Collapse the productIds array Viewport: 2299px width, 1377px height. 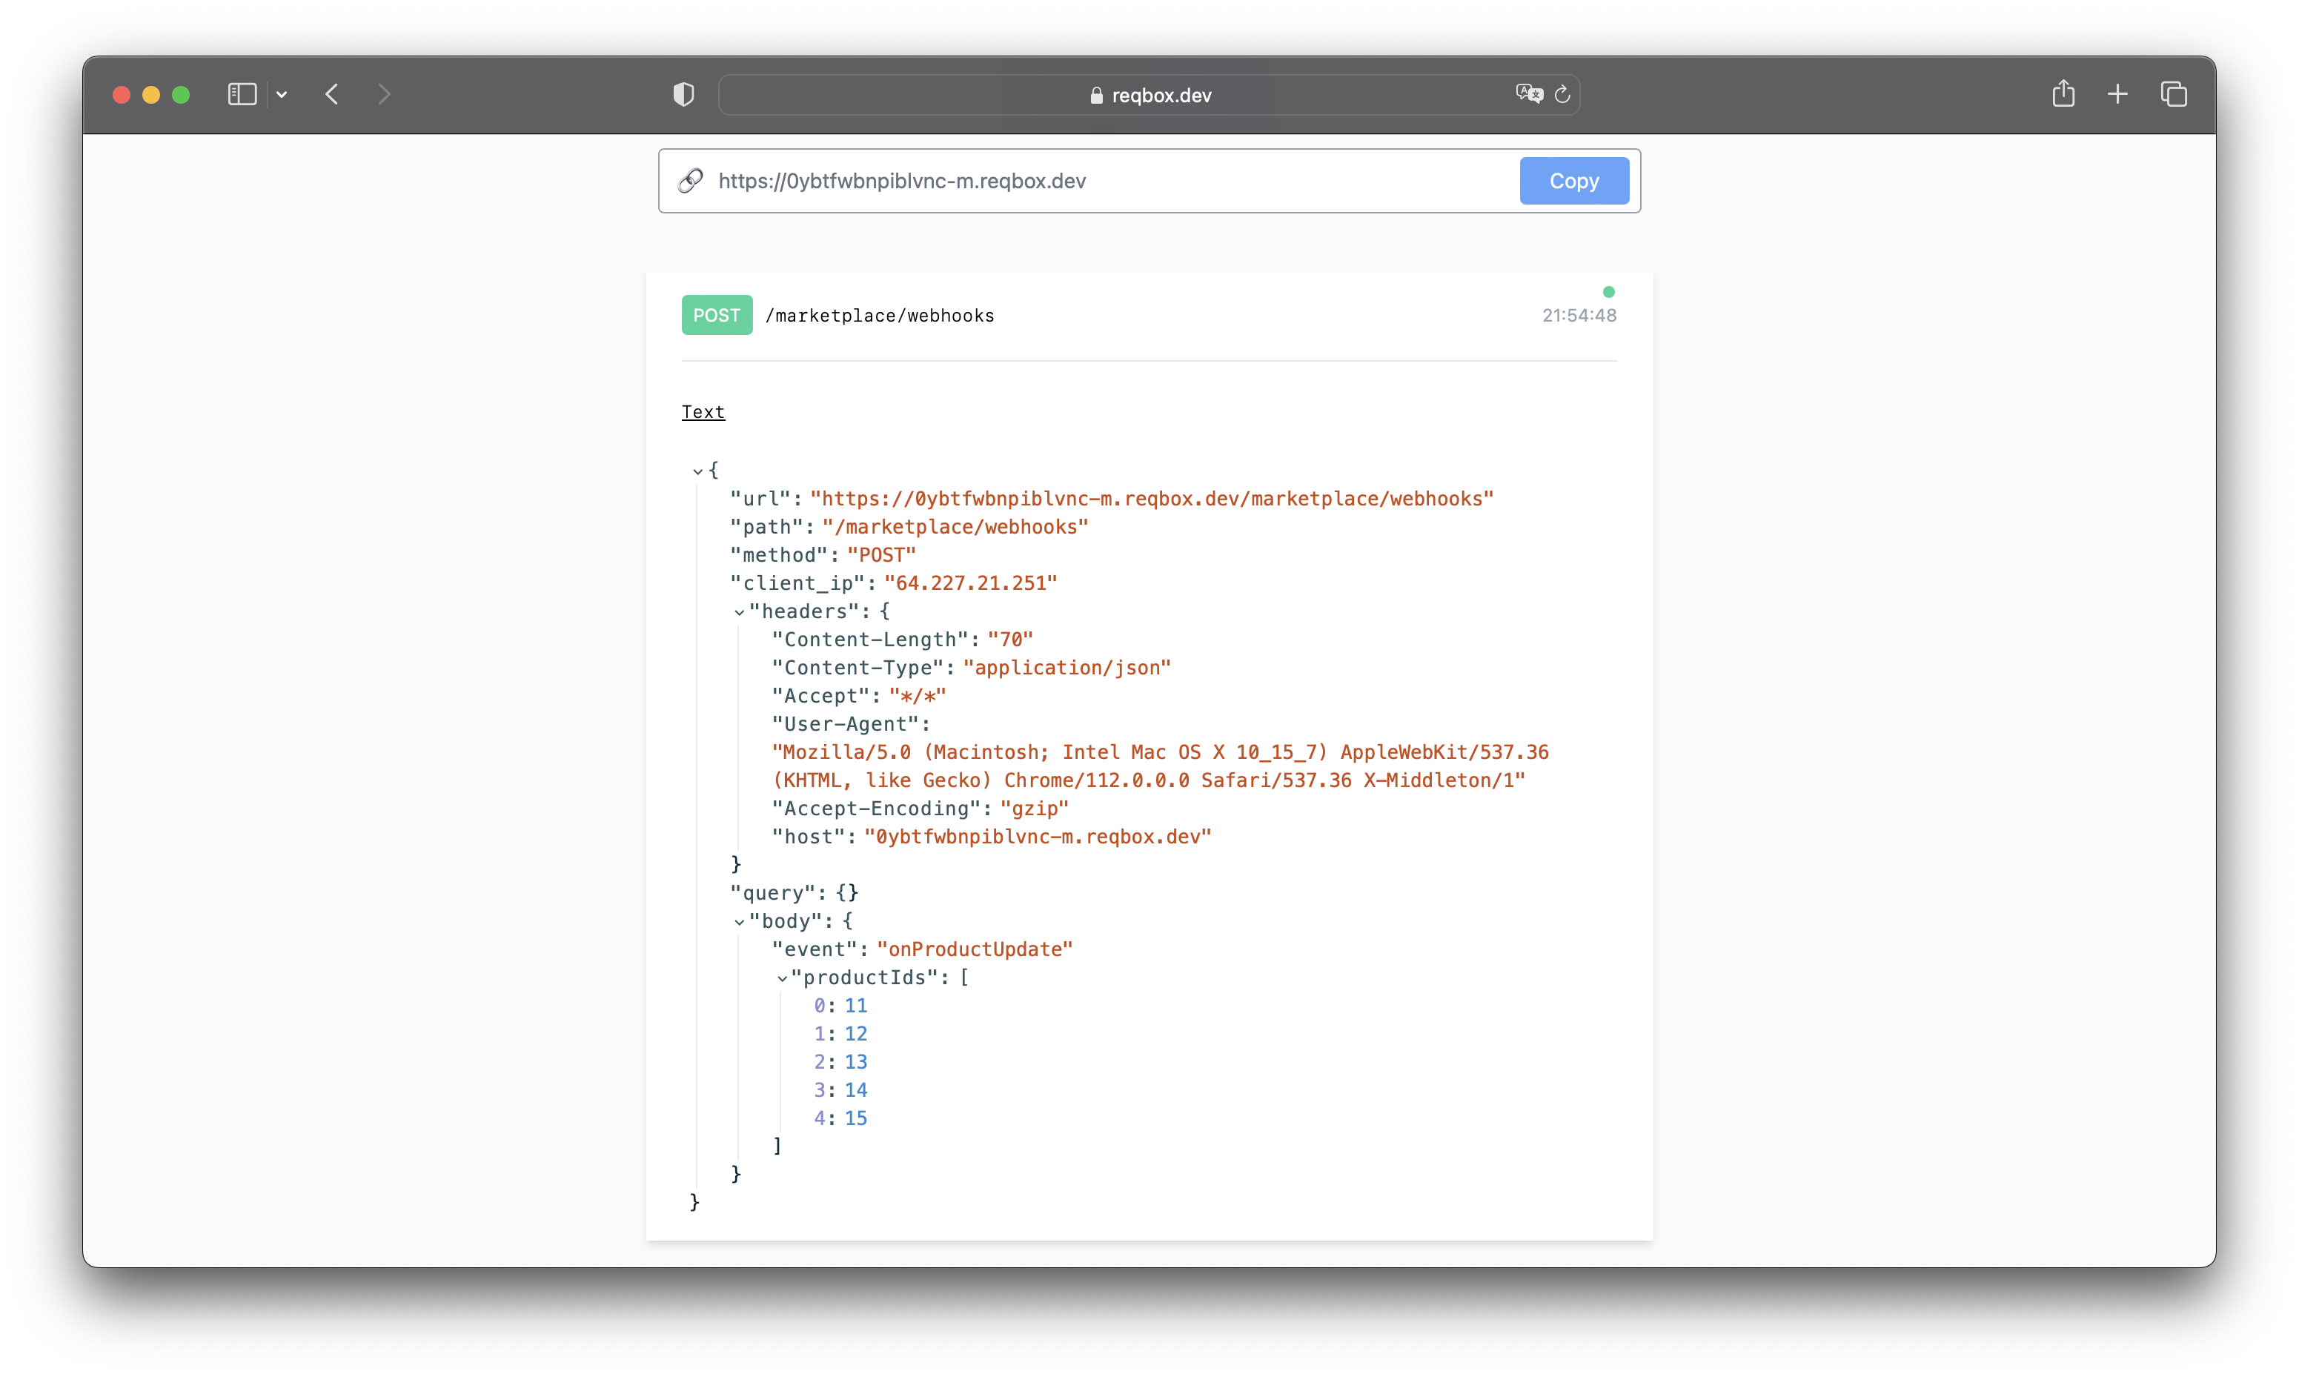click(782, 978)
